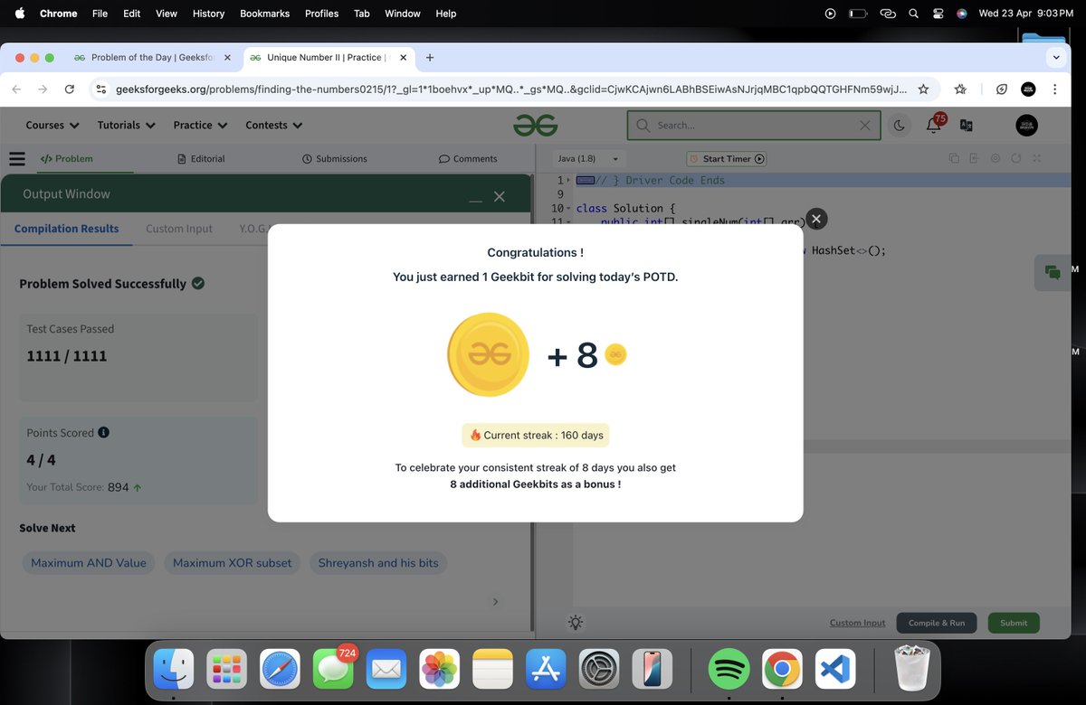Switch to the Editorial tab
Viewport: 1086px width, 705px height.
point(201,158)
